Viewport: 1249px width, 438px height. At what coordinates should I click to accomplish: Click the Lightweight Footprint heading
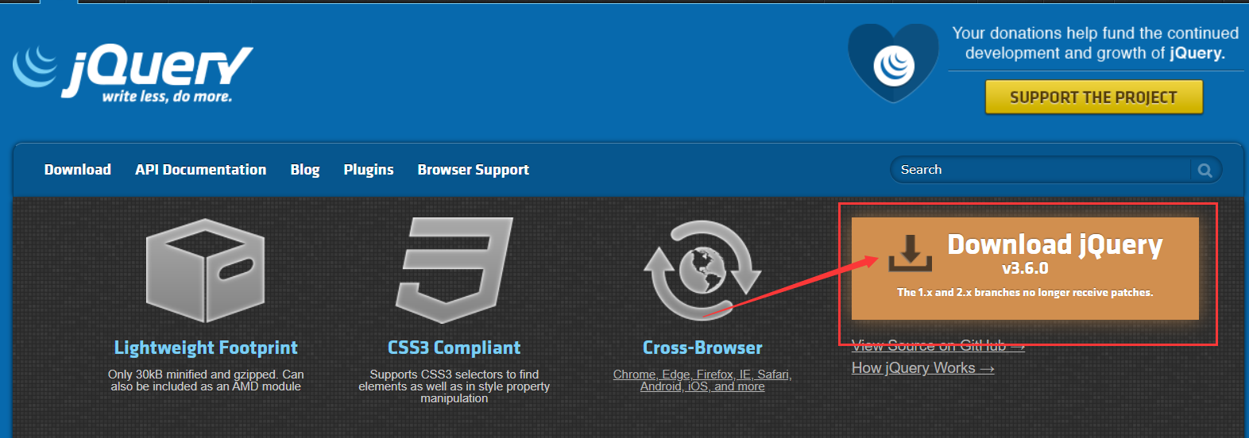click(x=206, y=348)
